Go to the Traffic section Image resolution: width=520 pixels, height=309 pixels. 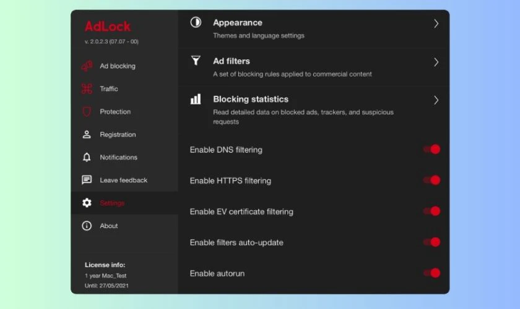[x=109, y=89]
